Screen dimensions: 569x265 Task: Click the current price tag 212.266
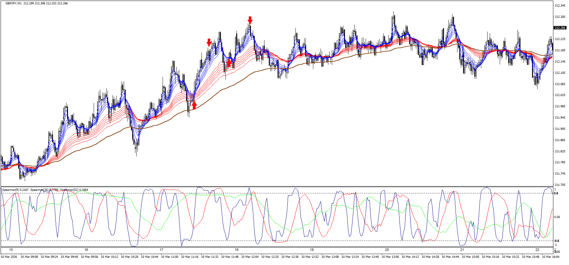[560, 28]
